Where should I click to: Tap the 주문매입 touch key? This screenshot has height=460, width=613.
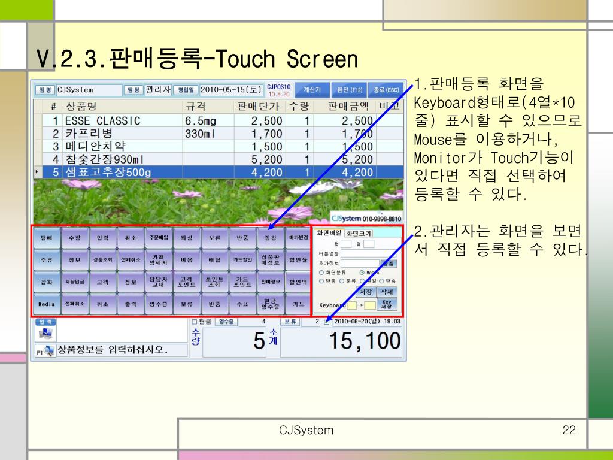click(x=158, y=238)
